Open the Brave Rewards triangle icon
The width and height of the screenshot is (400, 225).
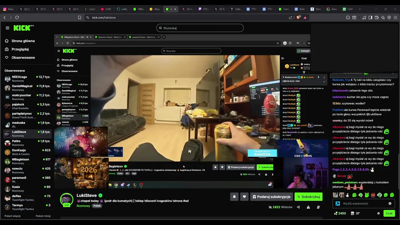[305, 17]
